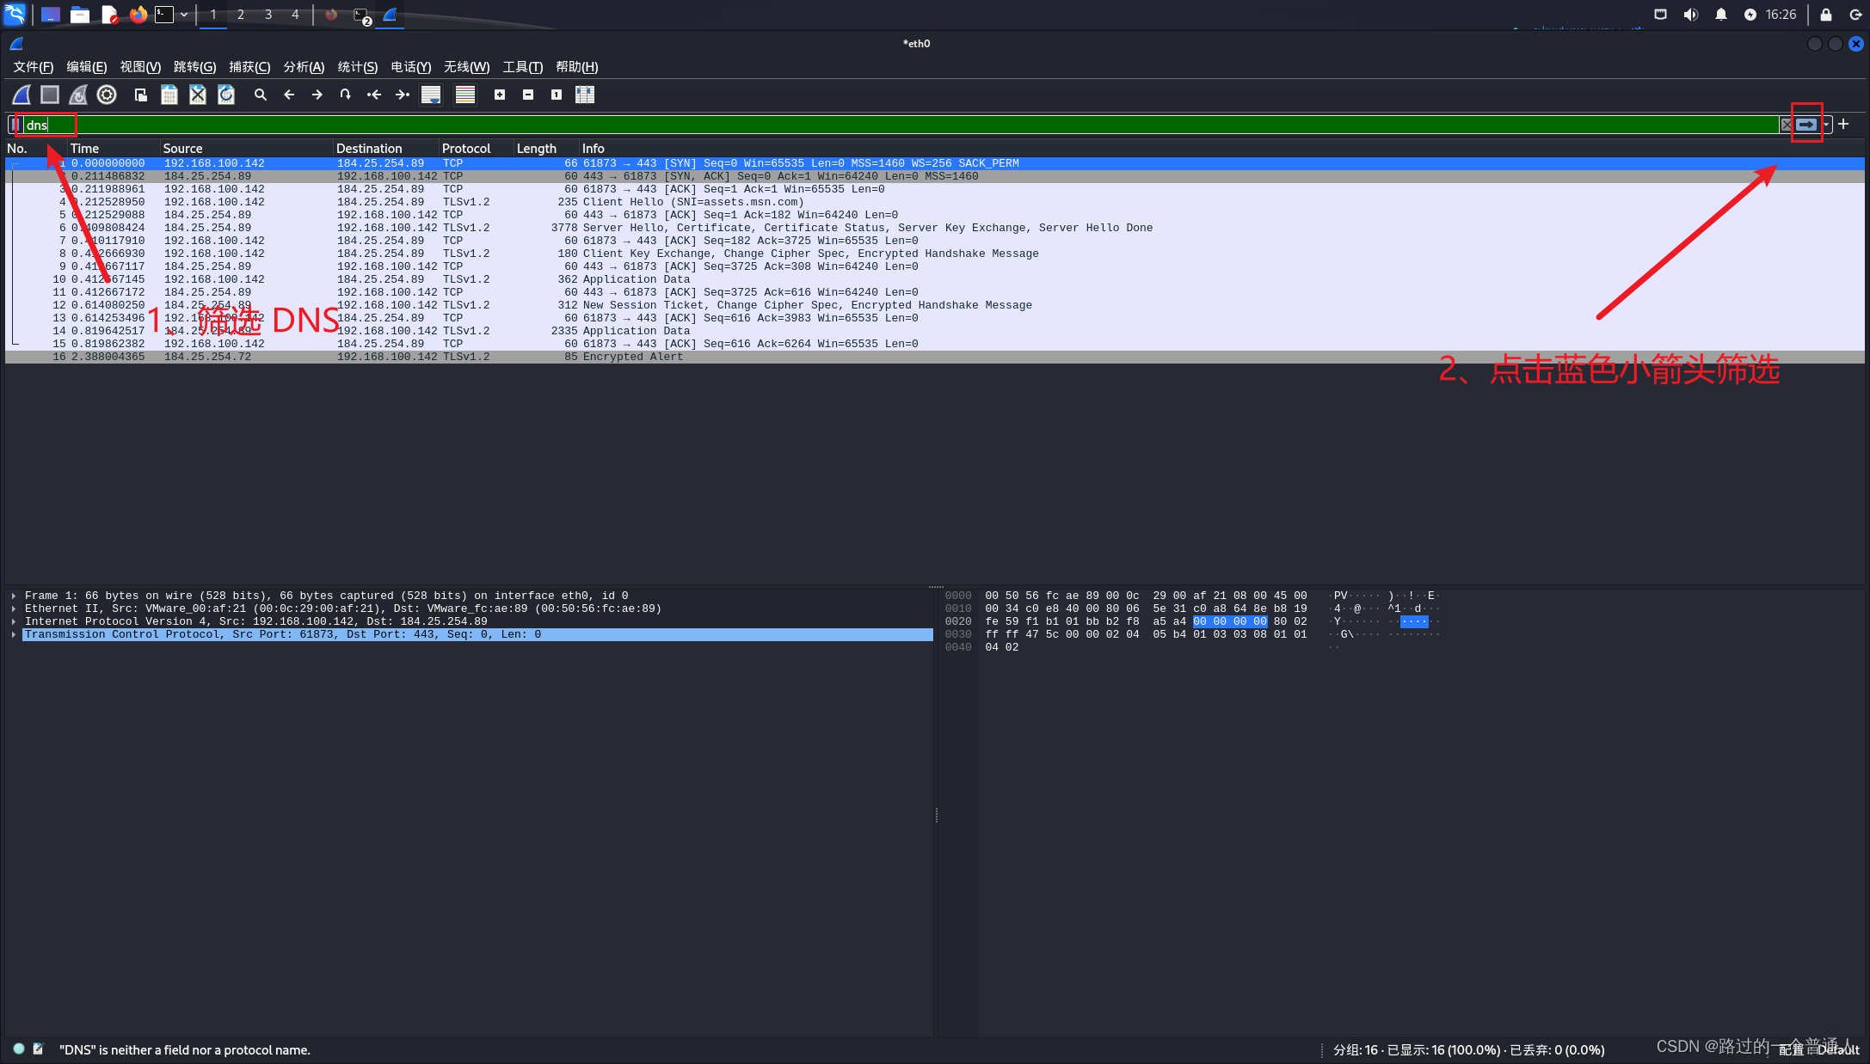Expand Transmission Control Protocol details
This screenshot has height=1064, width=1870.
14,634
